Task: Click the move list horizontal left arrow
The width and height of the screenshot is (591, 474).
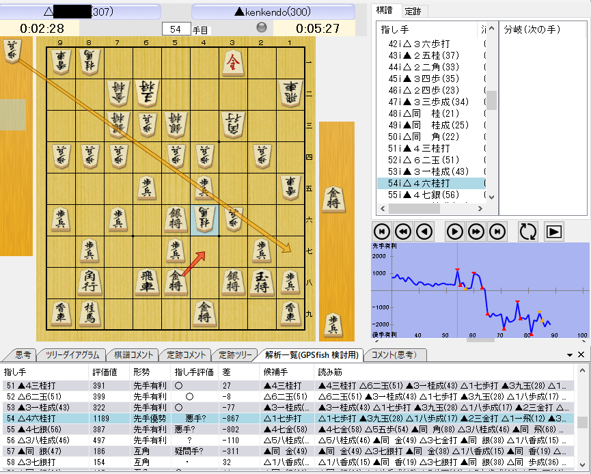Action: (383, 208)
